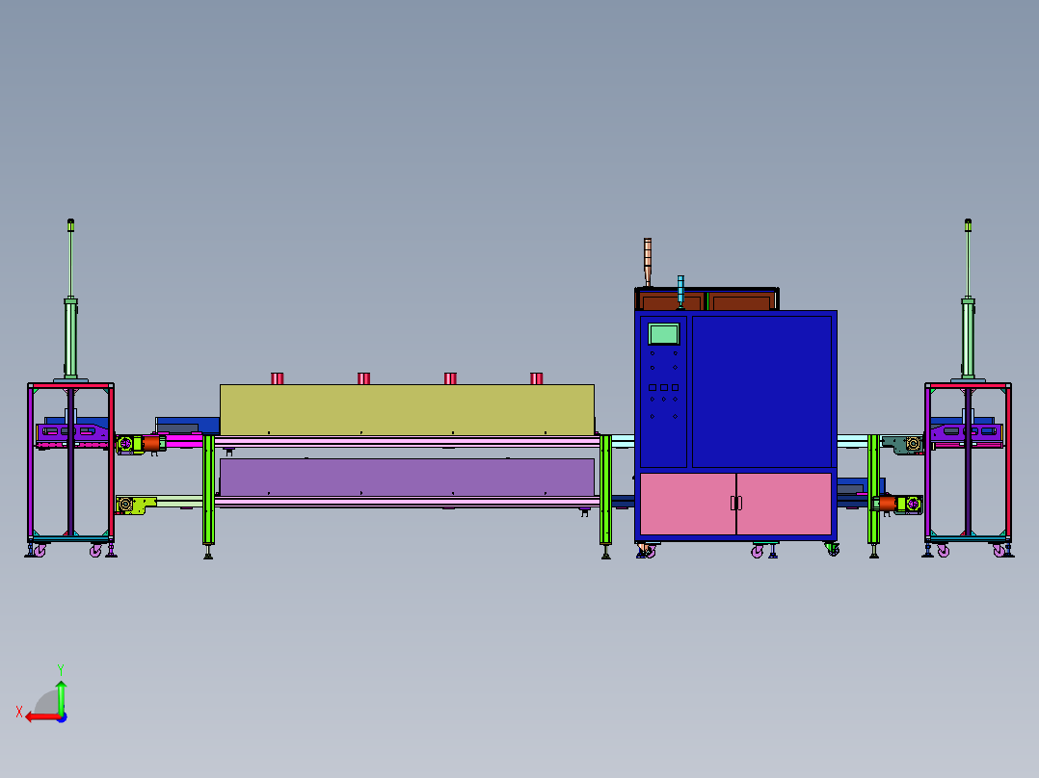Select the green cylinder on the left lift frame
The width and height of the screenshot is (1039, 778).
pyautogui.click(x=70, y=338)
